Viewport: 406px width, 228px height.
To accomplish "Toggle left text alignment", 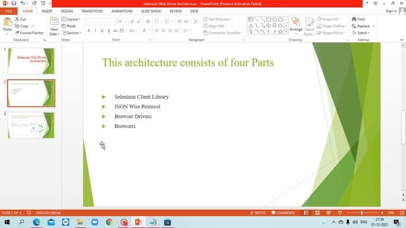I will [157, 30].
